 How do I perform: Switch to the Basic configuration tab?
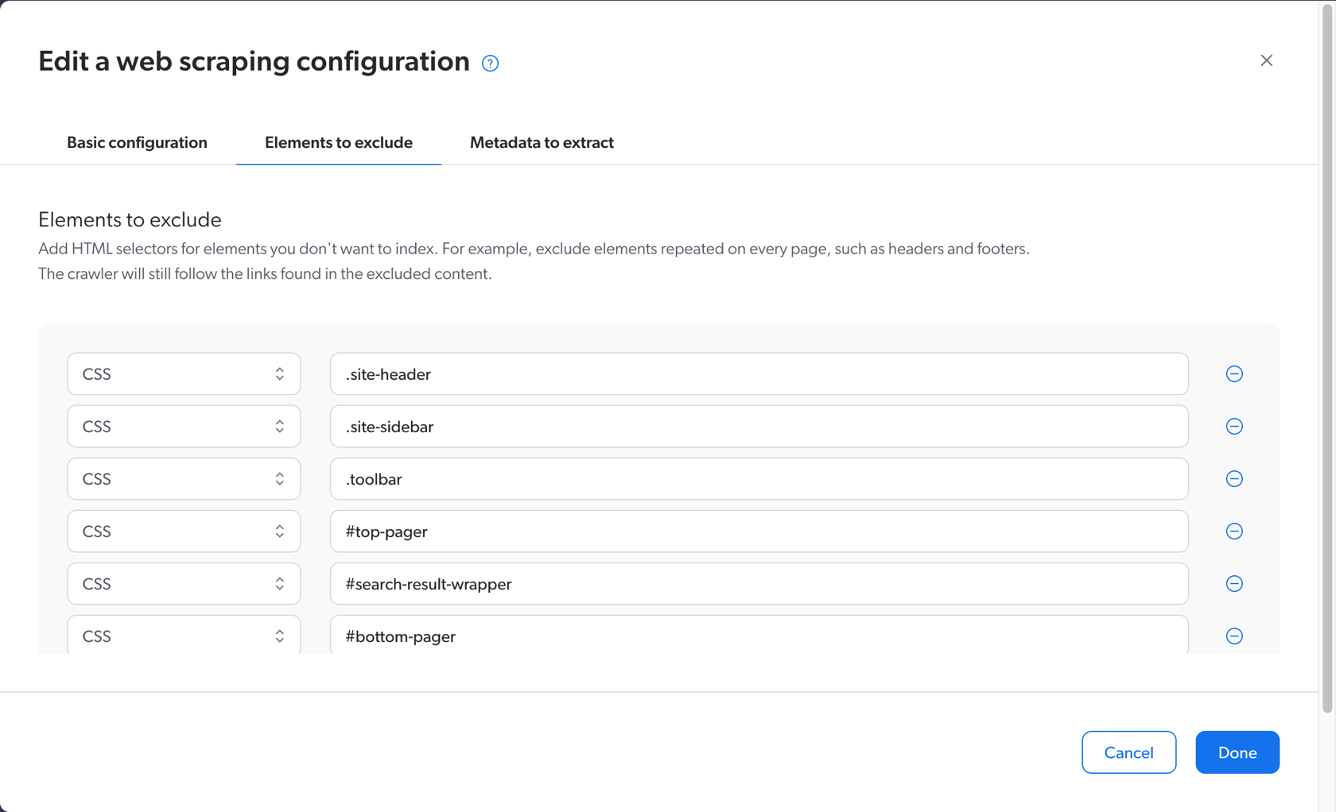[137, 142]
